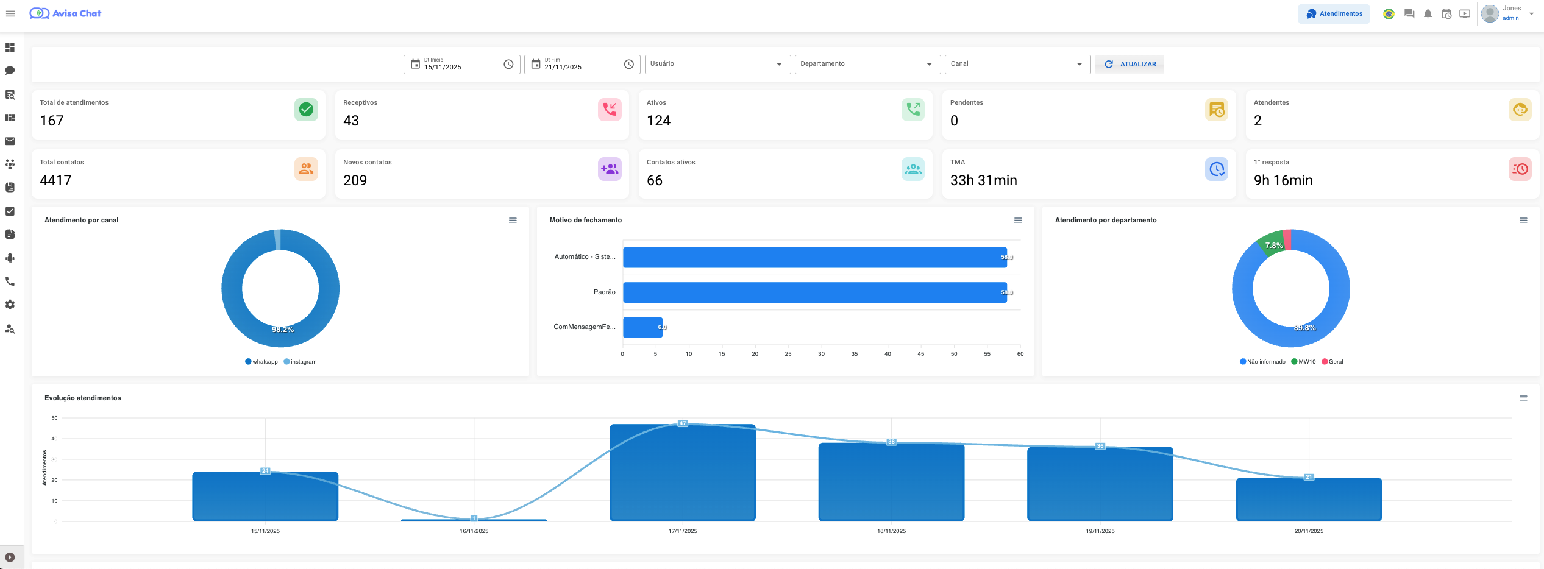
Task: Expand the Usuário dropdown
Action: point(717,64)
